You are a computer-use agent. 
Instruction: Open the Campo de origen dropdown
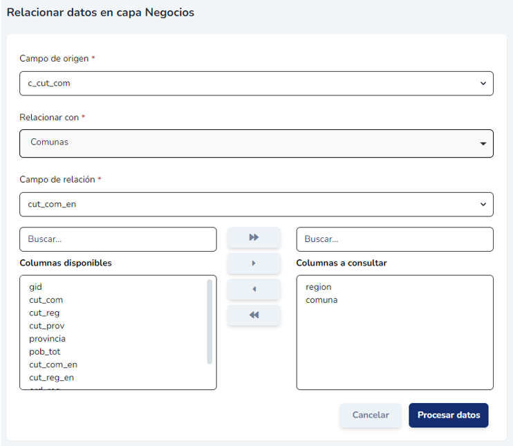[256, 83]
